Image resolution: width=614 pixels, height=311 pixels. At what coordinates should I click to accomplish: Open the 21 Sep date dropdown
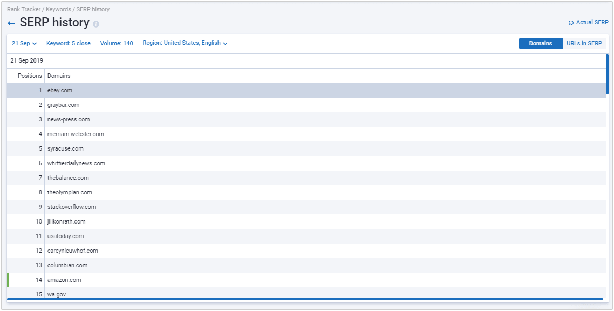coord(24,43)
